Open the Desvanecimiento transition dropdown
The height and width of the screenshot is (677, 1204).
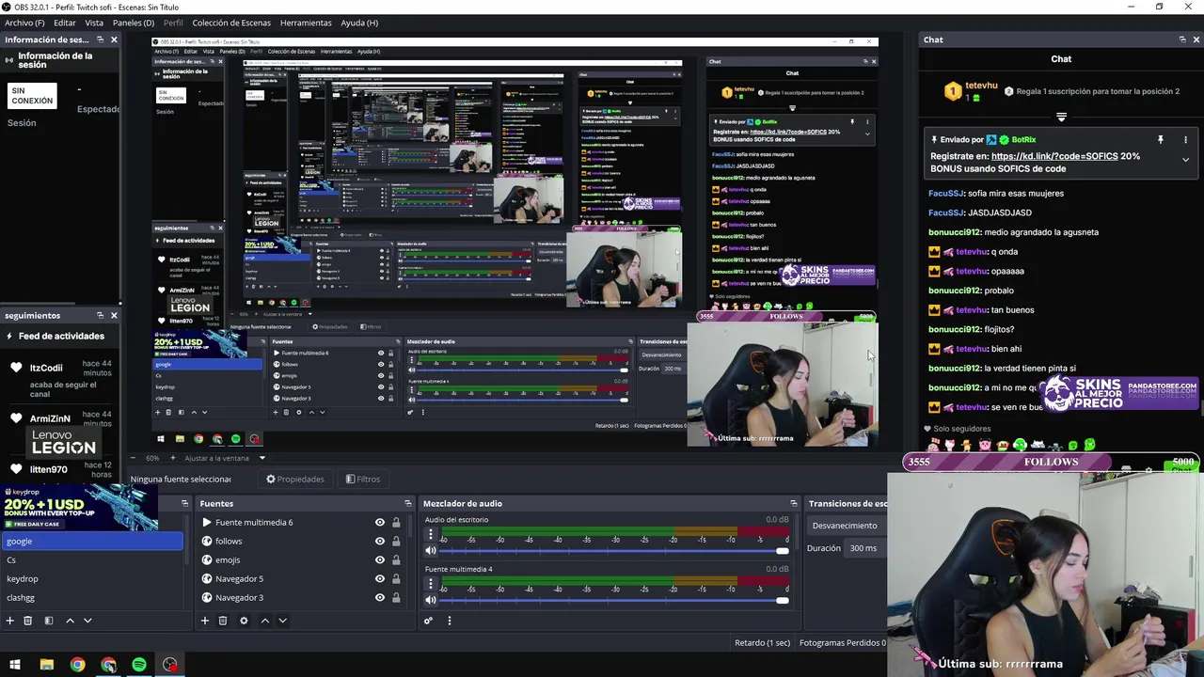[x=846, y=526]
